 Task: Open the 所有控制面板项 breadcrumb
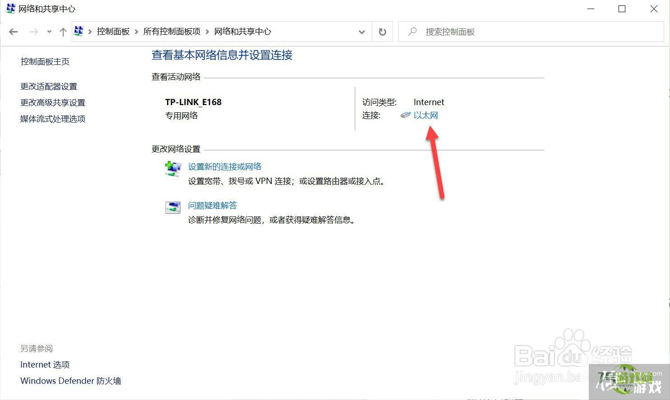[172, 32]
